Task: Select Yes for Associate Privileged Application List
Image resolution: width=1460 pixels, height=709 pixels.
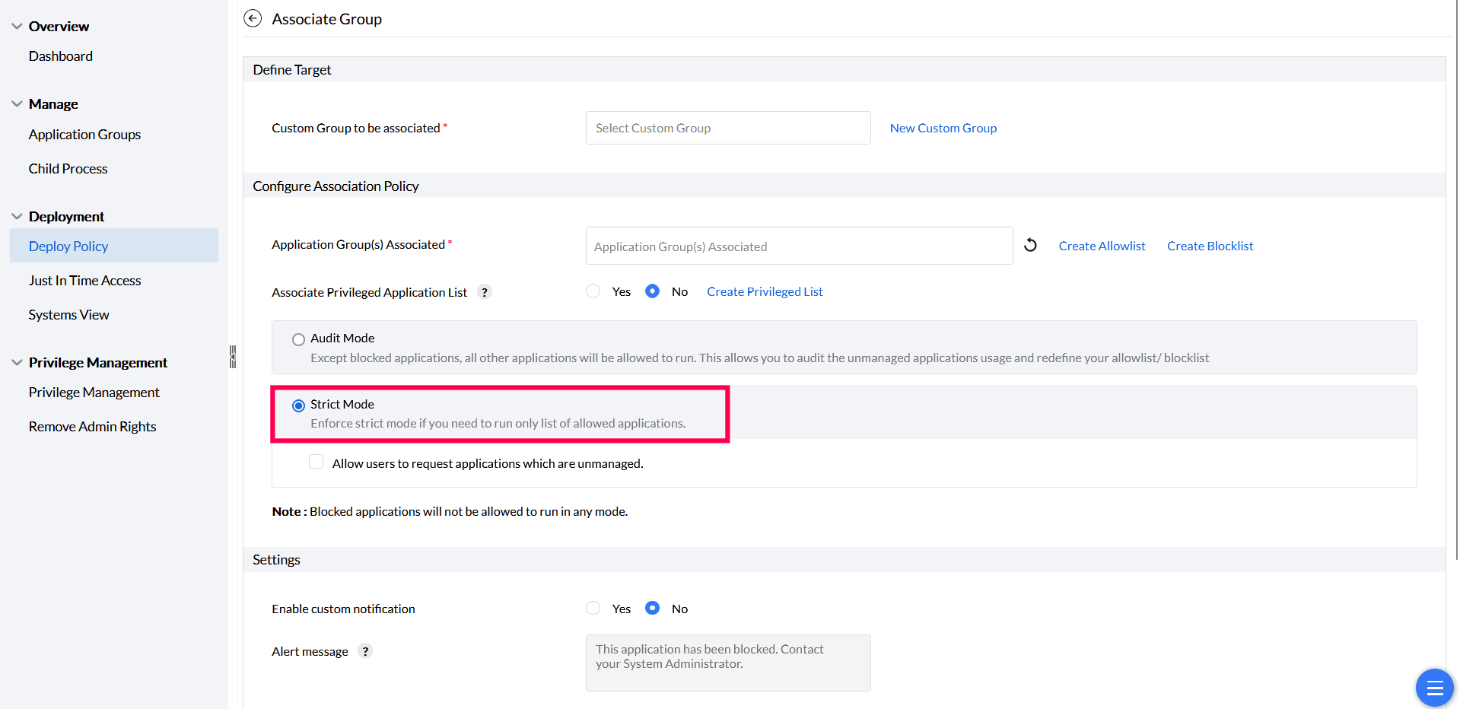Action: click(593, 291)
